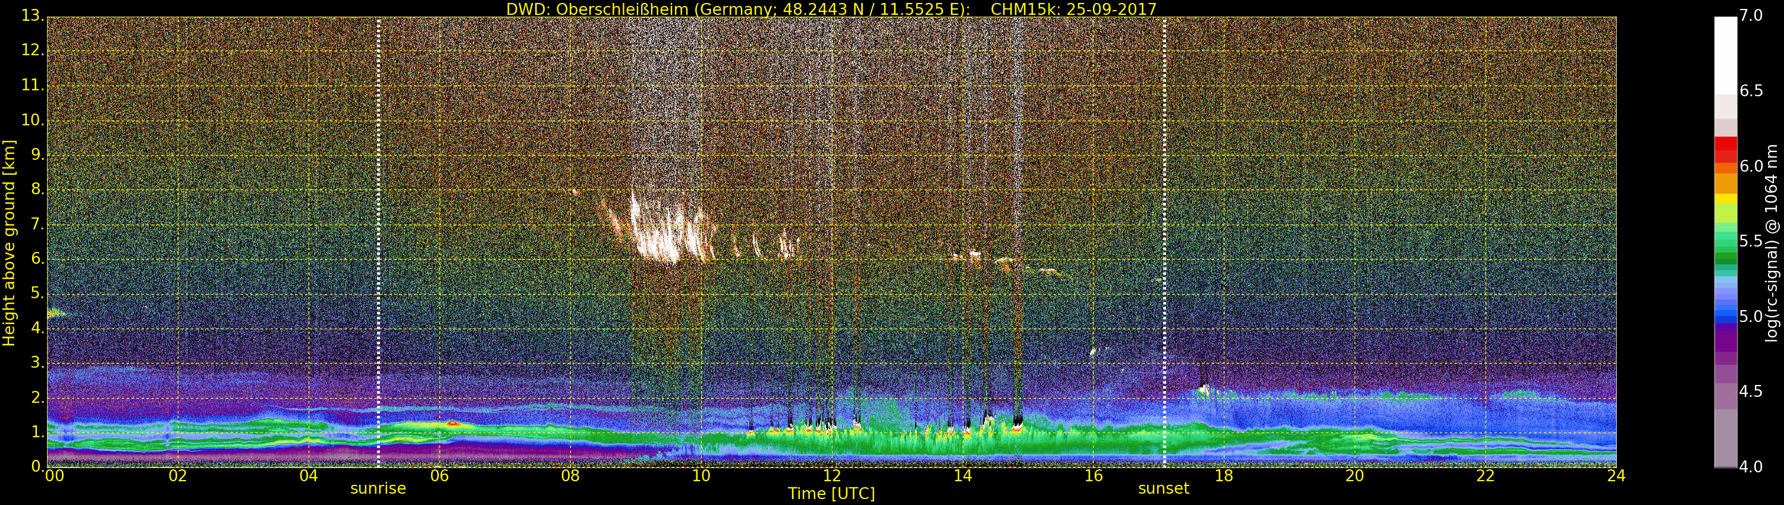The width and height of the screenshot is (1784, 505).
Task: Click the '5.5' colorbar tick label
Action: (1751, 241)
